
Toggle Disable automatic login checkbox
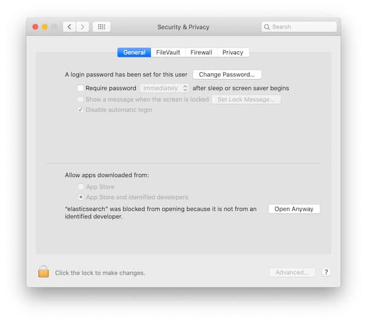pos(80,110)
